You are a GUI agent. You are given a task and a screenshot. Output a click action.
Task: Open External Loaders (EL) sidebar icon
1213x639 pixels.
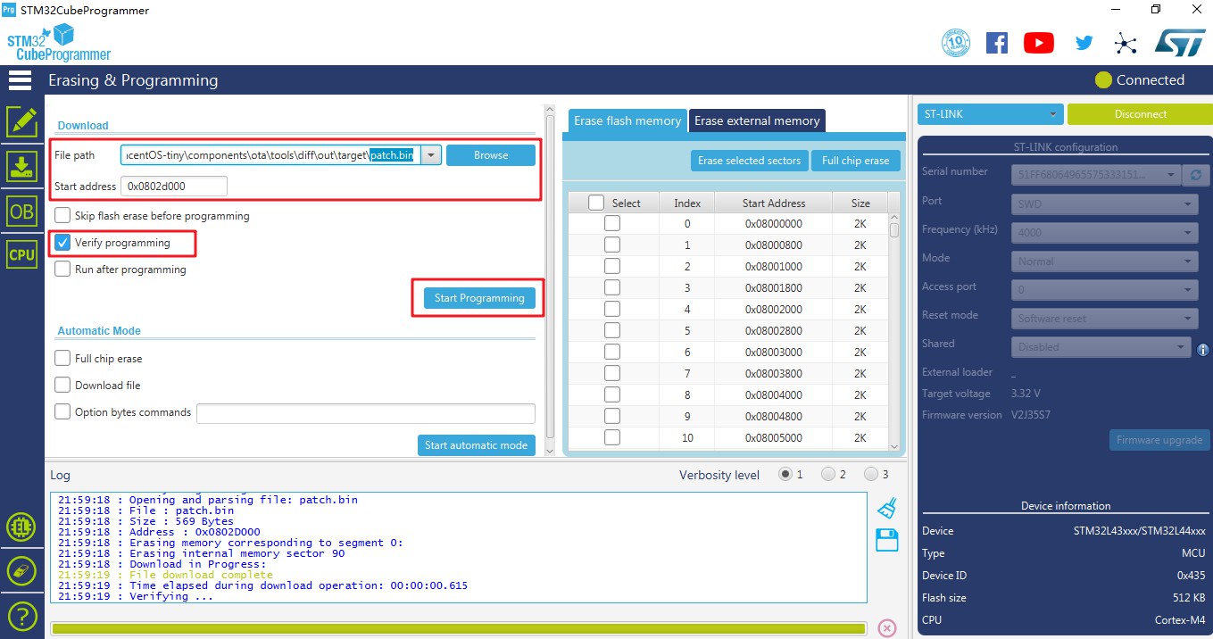click(x=21, y=527)
